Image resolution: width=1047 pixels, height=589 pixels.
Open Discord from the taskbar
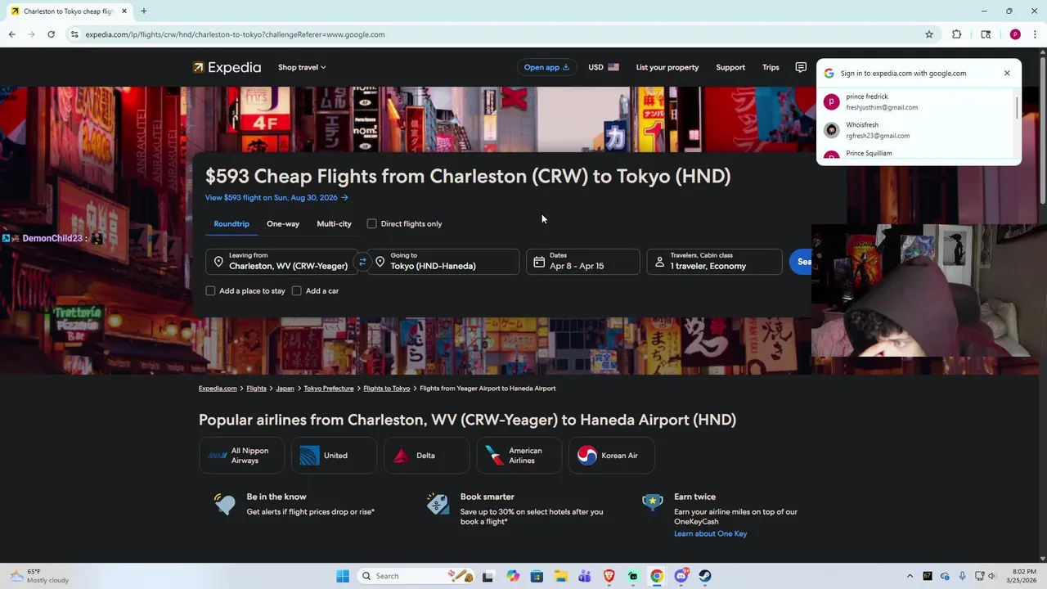coord(681,576)
